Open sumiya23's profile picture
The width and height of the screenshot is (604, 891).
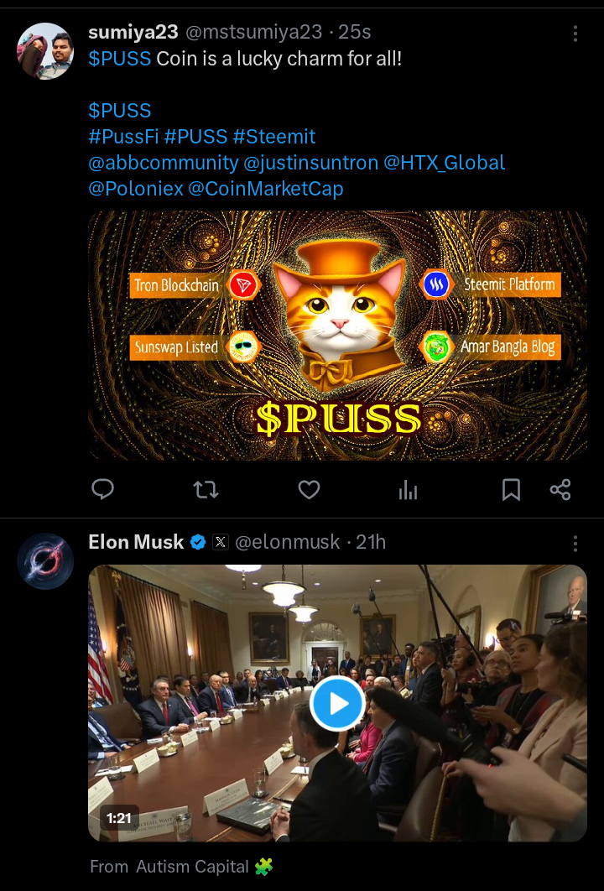pos(45,51)
